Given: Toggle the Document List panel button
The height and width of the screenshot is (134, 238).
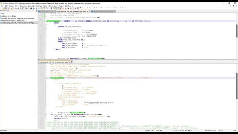Looking at the screenshot, I should [58, 8].
